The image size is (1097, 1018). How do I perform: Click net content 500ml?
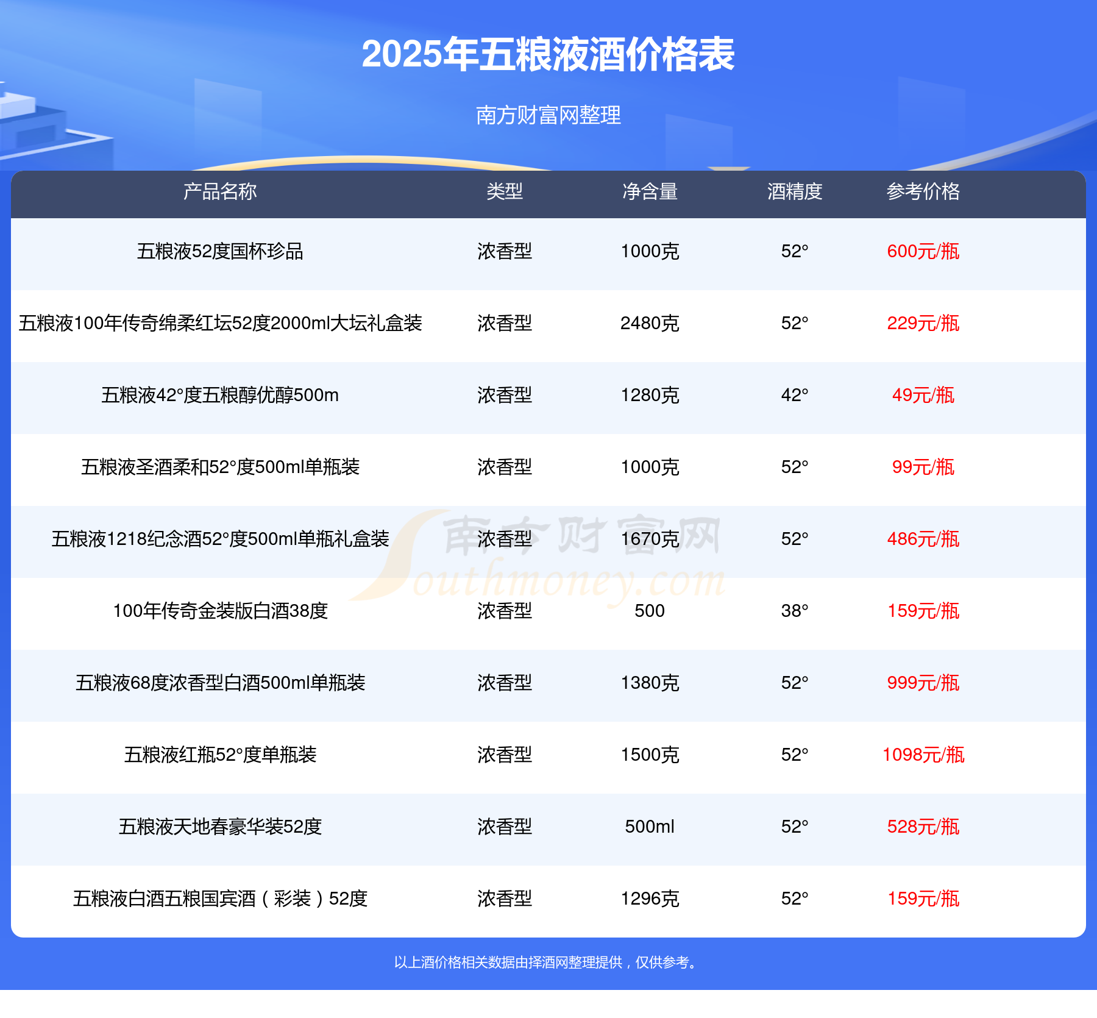click(x=650, y=827)
